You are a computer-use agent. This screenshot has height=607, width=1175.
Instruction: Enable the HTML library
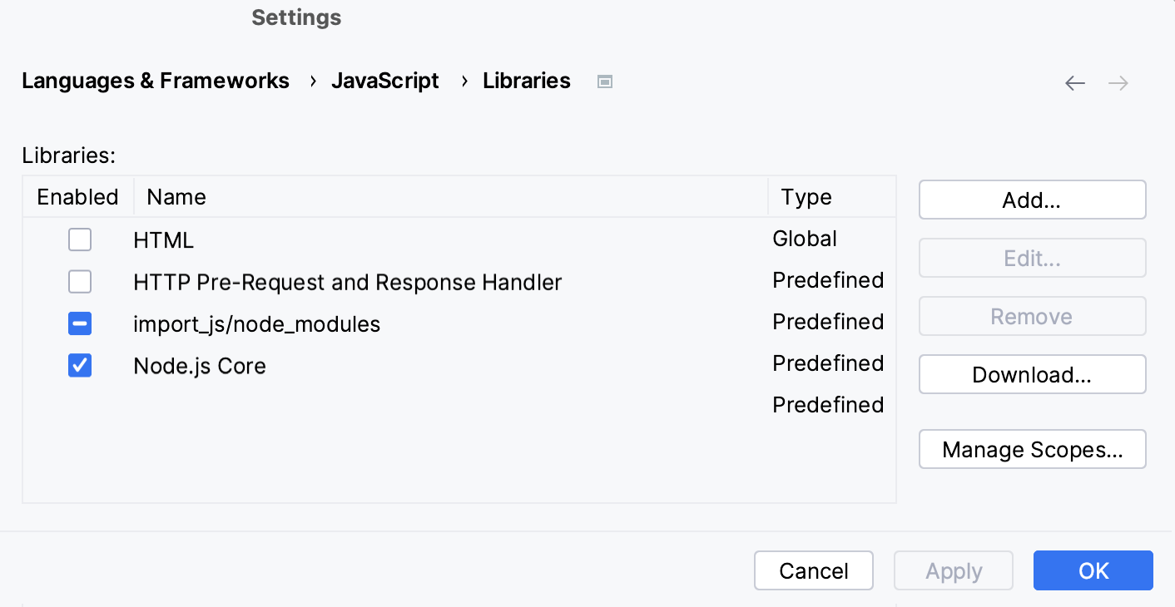click(80, 239)
